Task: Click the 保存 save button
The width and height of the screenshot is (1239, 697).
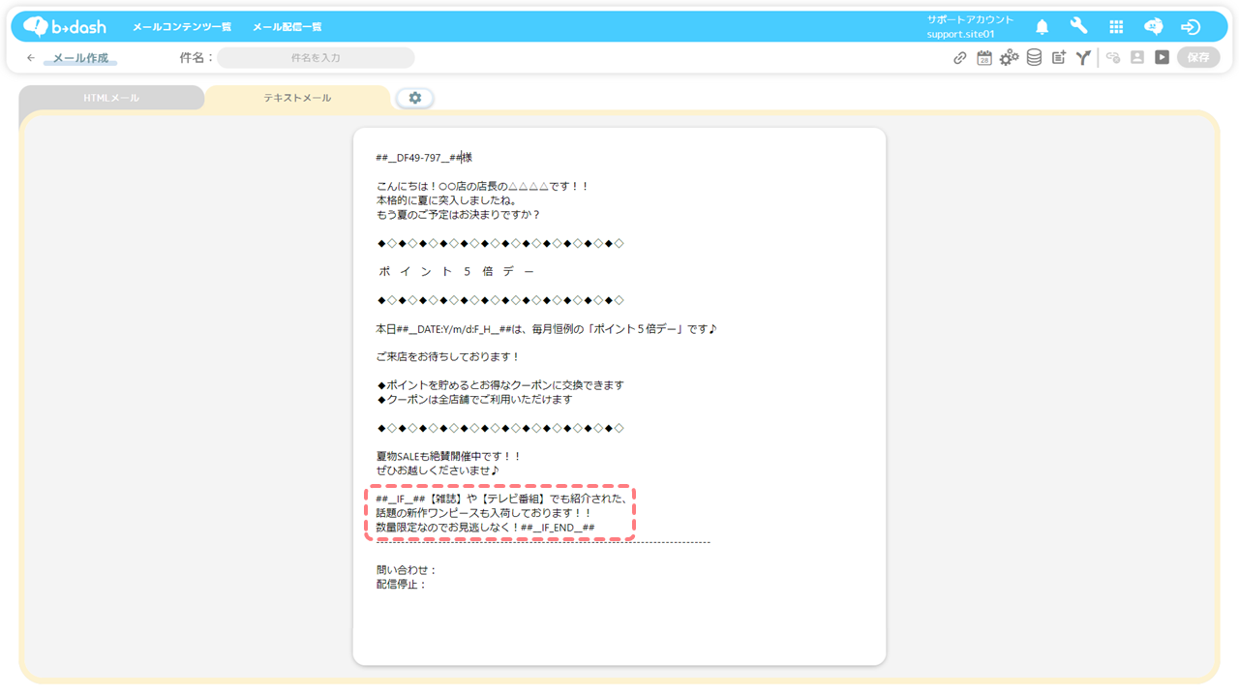Action: point(1198,58)
